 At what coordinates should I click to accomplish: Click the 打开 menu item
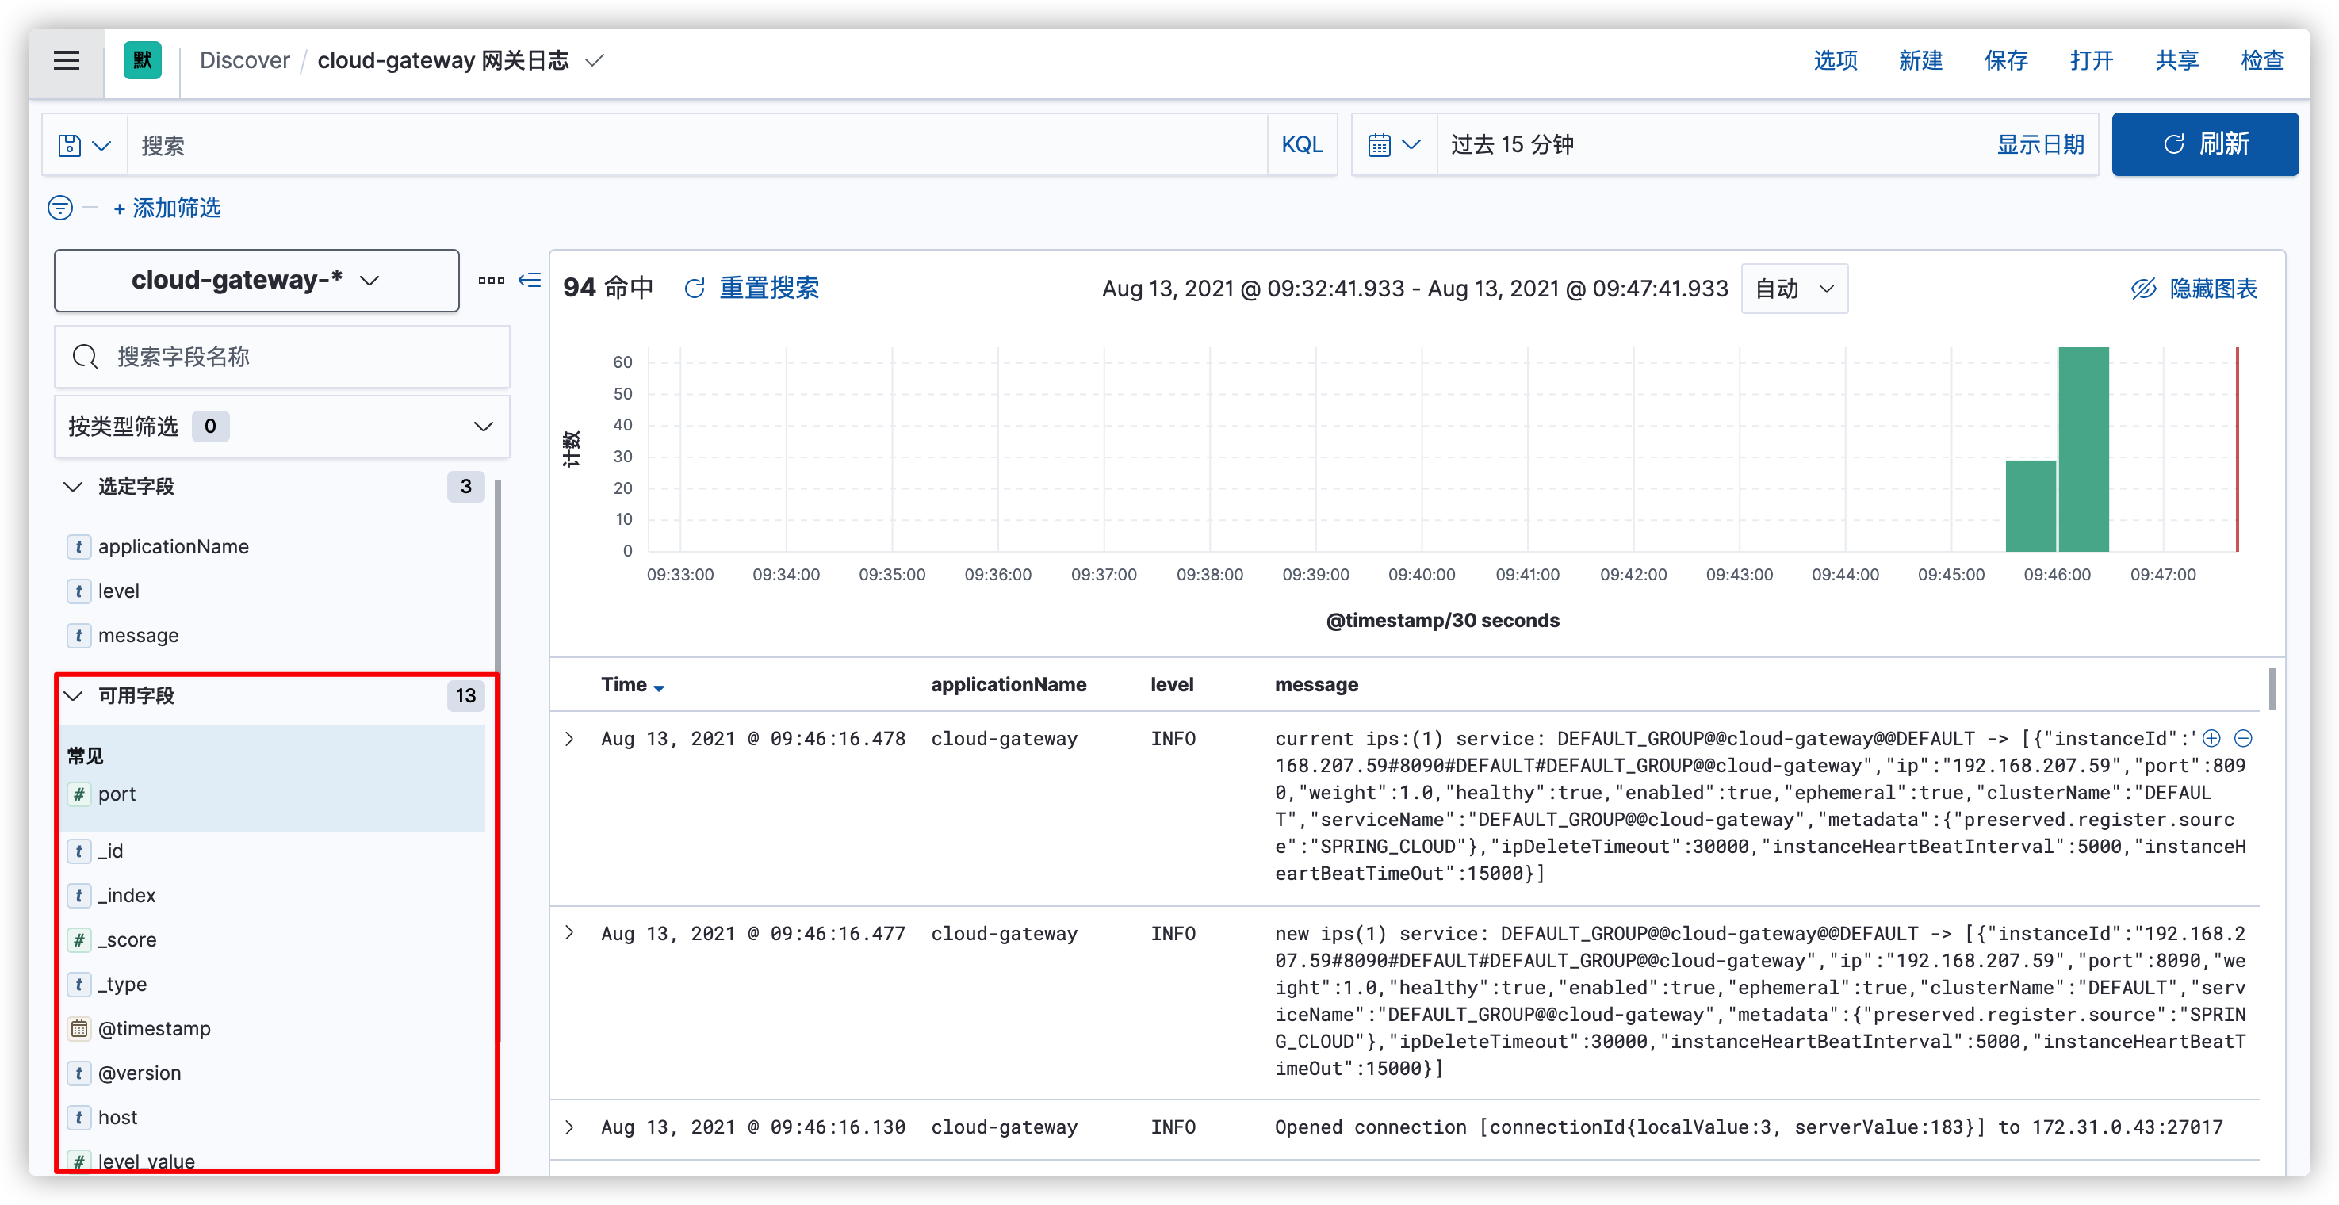(2091, 61)
